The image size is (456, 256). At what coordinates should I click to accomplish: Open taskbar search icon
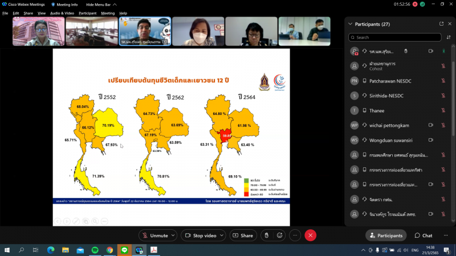click(21, 250)
